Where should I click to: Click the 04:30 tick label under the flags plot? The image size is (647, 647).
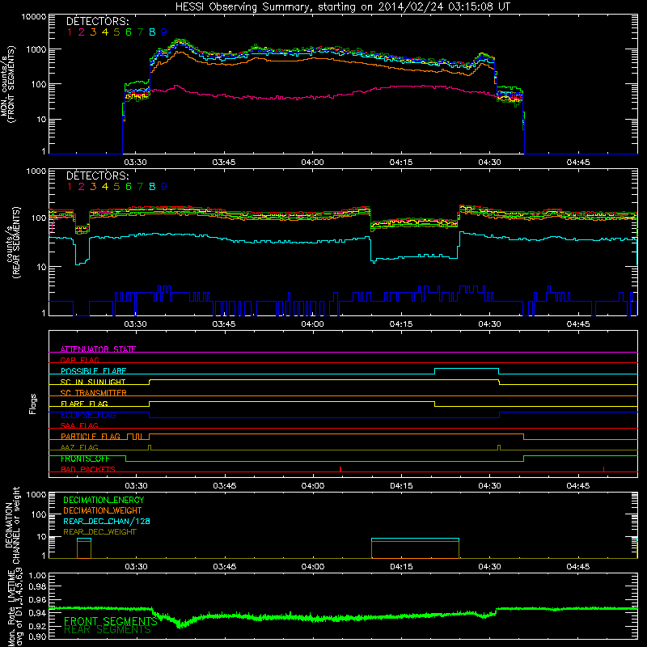pyautogui.click(x=490, y=486)
